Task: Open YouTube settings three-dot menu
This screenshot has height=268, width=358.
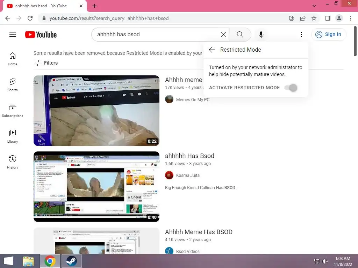Action: 301,35
